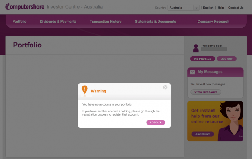Close the Warning dialog with the X icon

165,87
